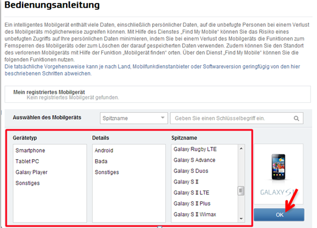Click scroll up arrow of Spitzname list
Viewport: 317px width, 228px height.
click(241, 148)
